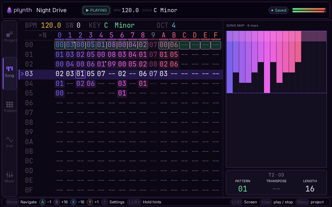Image resolution: width=332 pixels, height=207 pixels.
Task: Click the SONG MAP · 6 rows label
Action: click(x=242, y=26)
